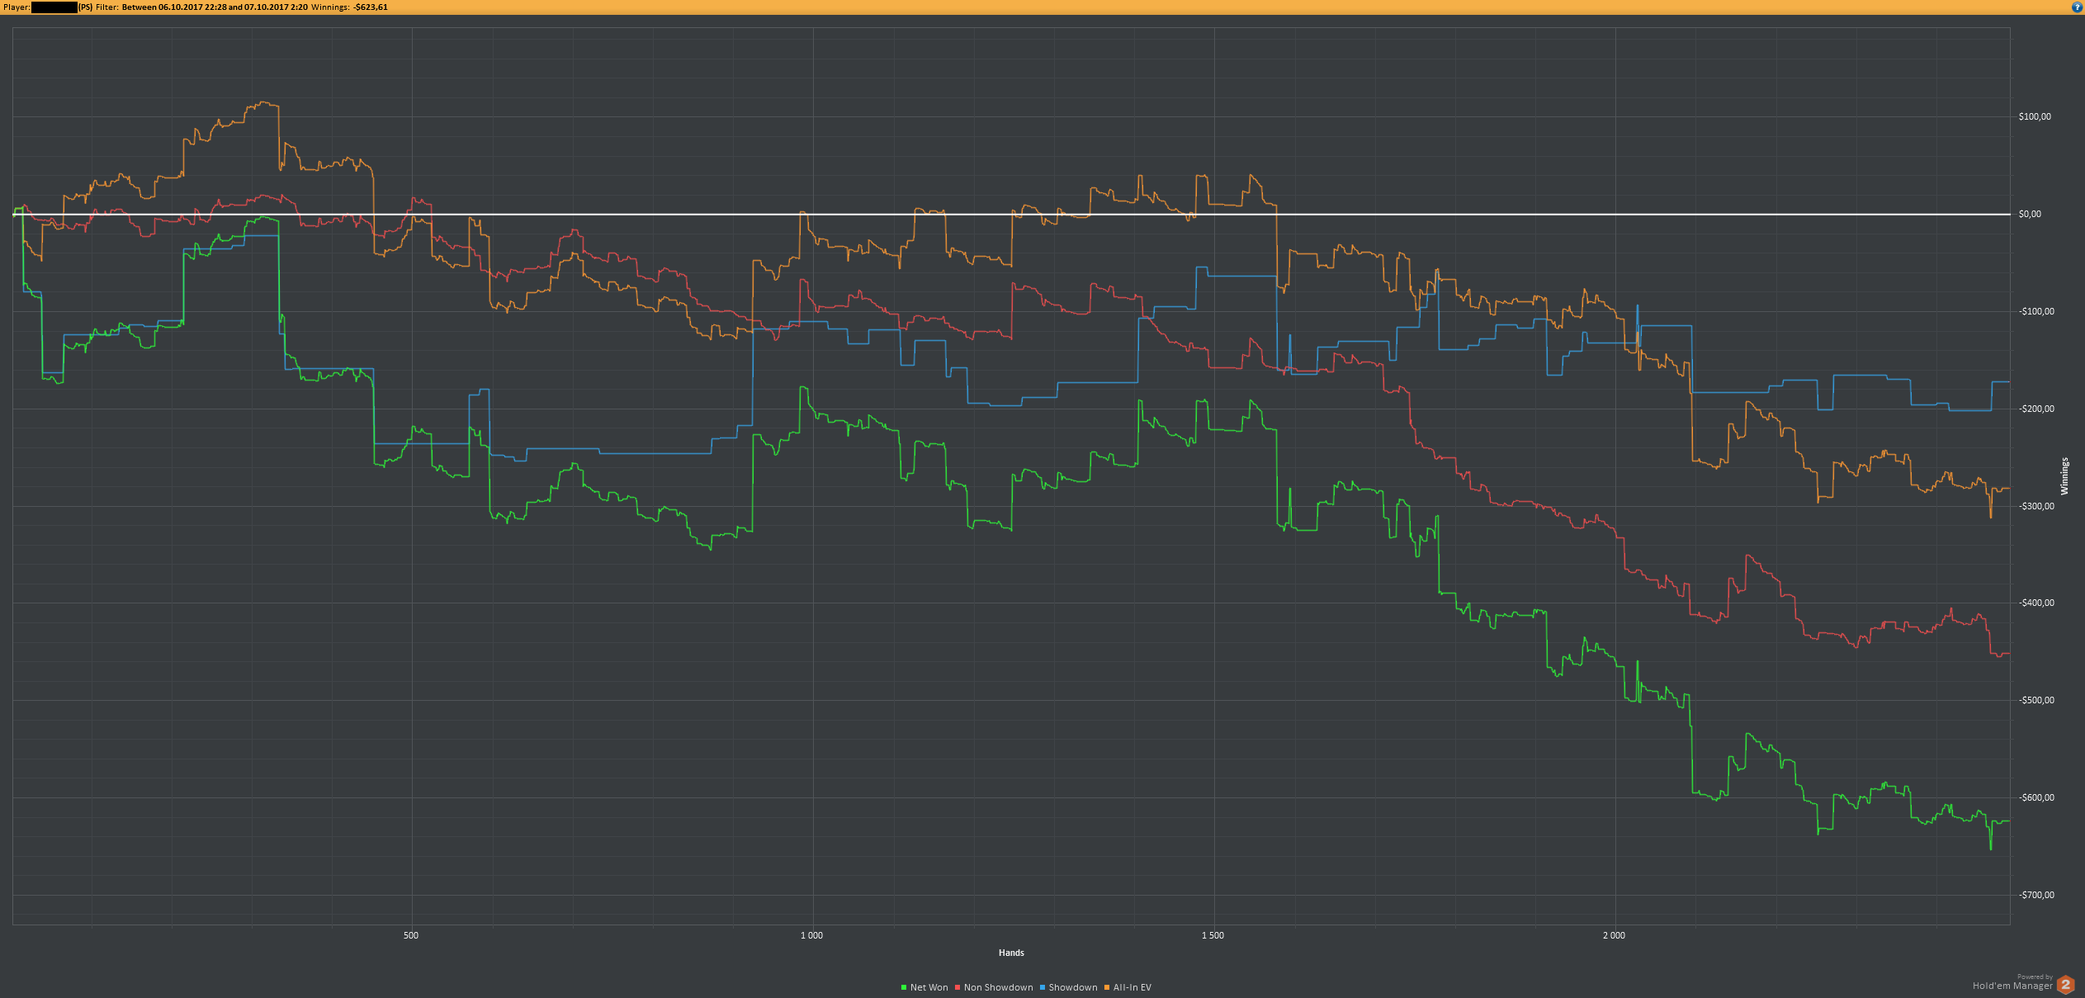Click the blue Showdown legend square
The width and height of the screenshot is (2085, 998).
click(1042, 987)
